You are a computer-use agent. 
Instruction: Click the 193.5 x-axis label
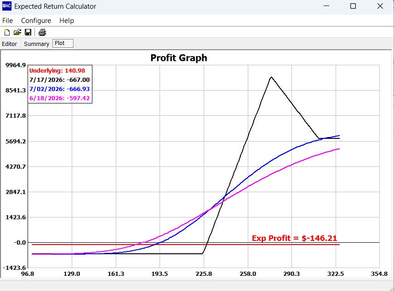160,274
